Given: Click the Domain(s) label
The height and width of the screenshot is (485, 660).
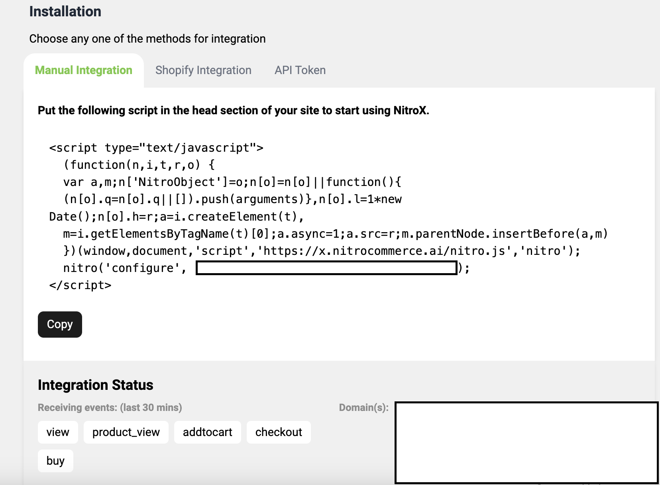Looking at the screenshot, I should (x=364, y=407).
